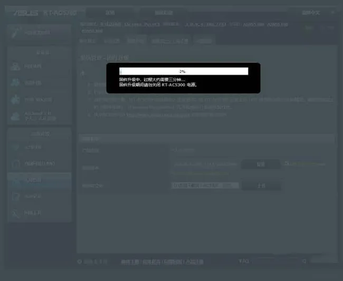Click the footer search magnifier icon
Image resolution: width=343 pixels, height=281 pixels.
[304, 261]
